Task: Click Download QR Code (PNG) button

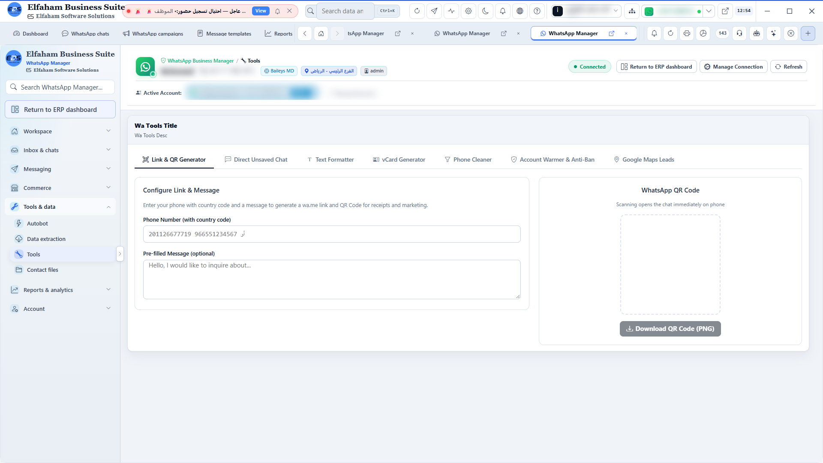Action: [670, 329]
